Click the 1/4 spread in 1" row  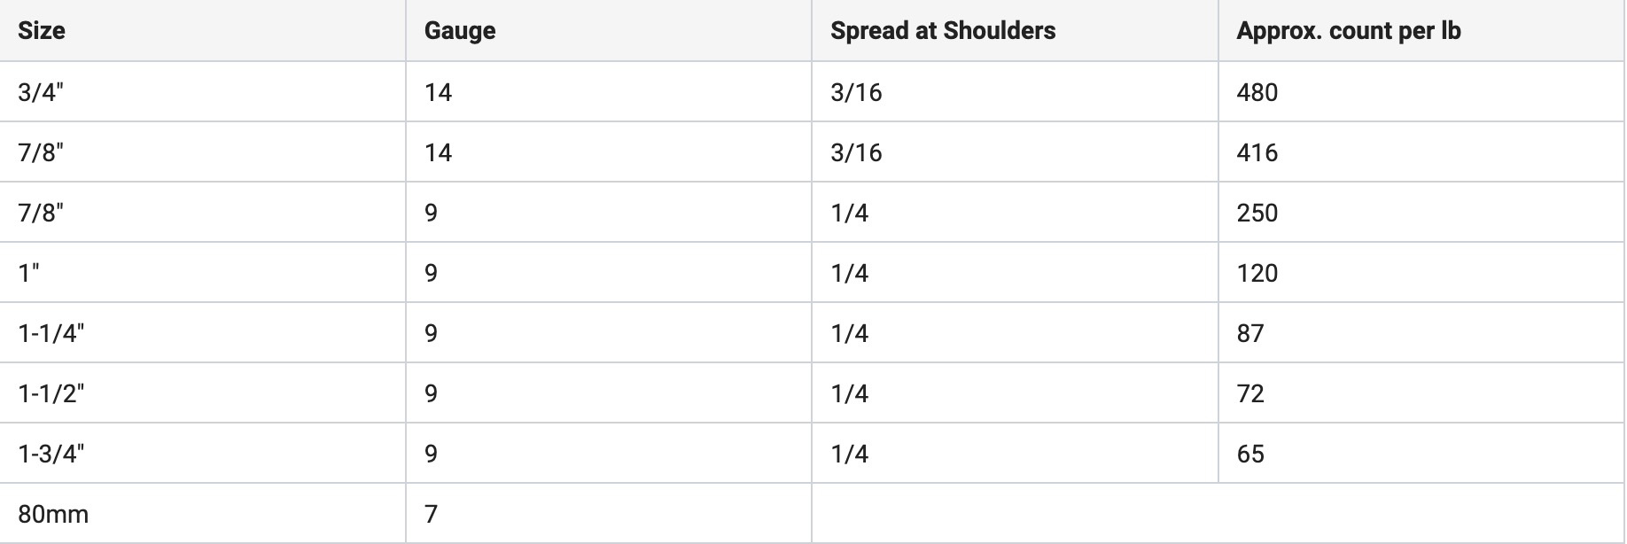849,273
